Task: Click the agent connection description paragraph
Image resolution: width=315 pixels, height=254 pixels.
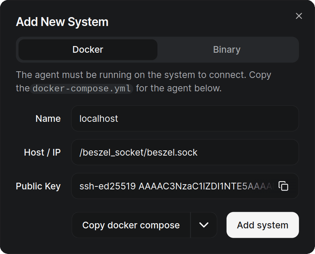Action: [143, 75]
